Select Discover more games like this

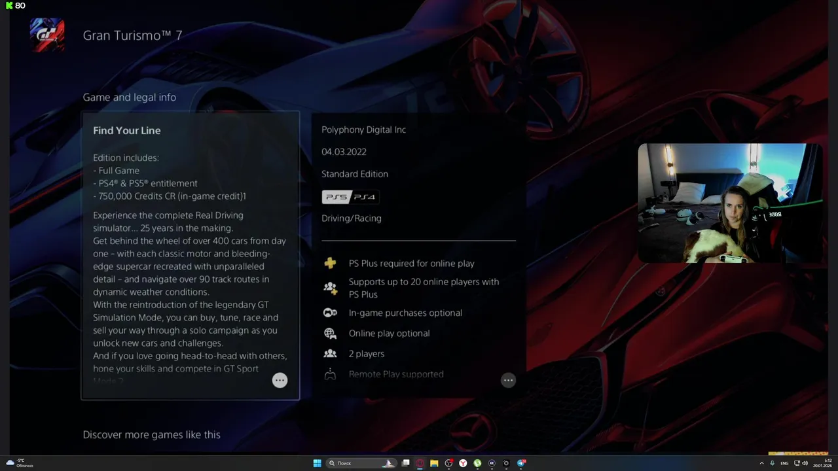(152, 434)
